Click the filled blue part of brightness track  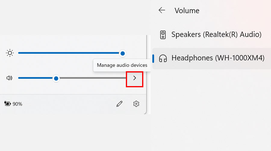point(69,53)
